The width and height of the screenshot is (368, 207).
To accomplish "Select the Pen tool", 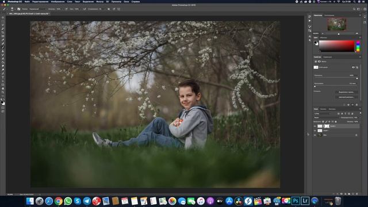I will [x=3, y=73].
